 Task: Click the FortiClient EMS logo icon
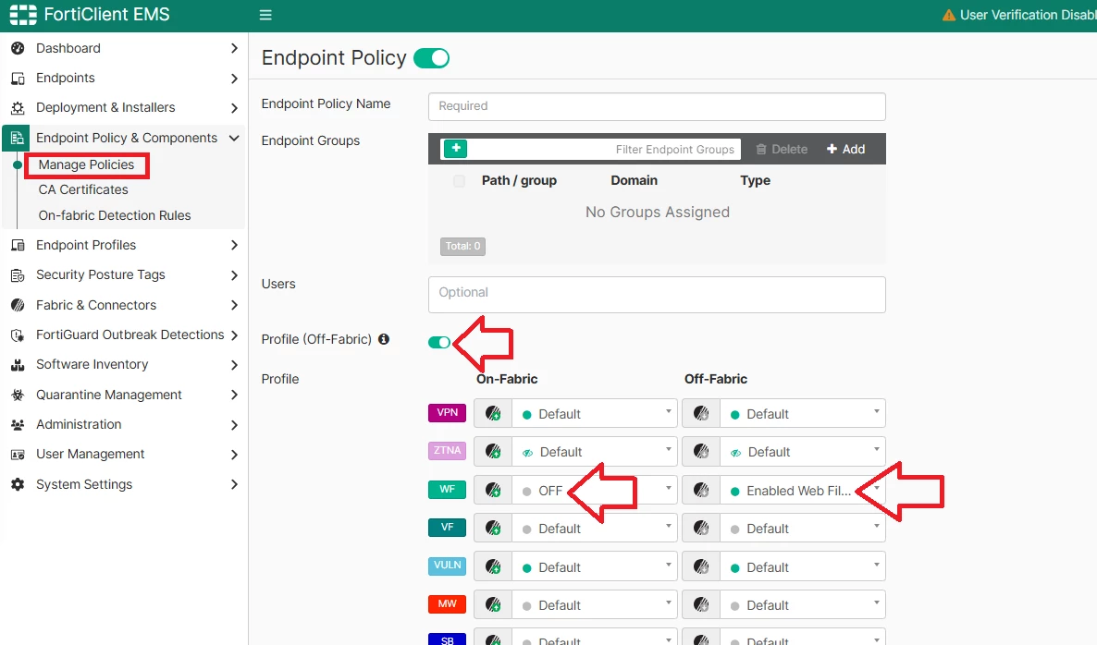coord(23,15)
